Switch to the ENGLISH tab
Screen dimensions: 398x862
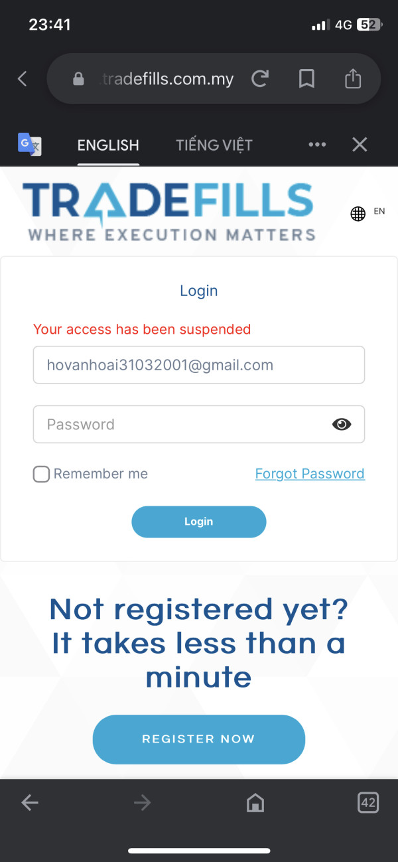[x=108, y=145]
